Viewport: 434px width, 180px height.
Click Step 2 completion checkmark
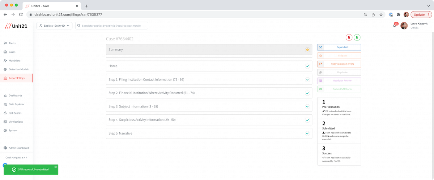[307, 93]
